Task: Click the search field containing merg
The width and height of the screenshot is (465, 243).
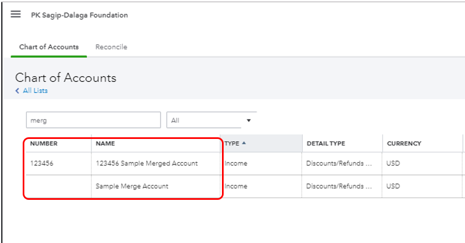Action: pyautogui.click(x=93, y=120)
